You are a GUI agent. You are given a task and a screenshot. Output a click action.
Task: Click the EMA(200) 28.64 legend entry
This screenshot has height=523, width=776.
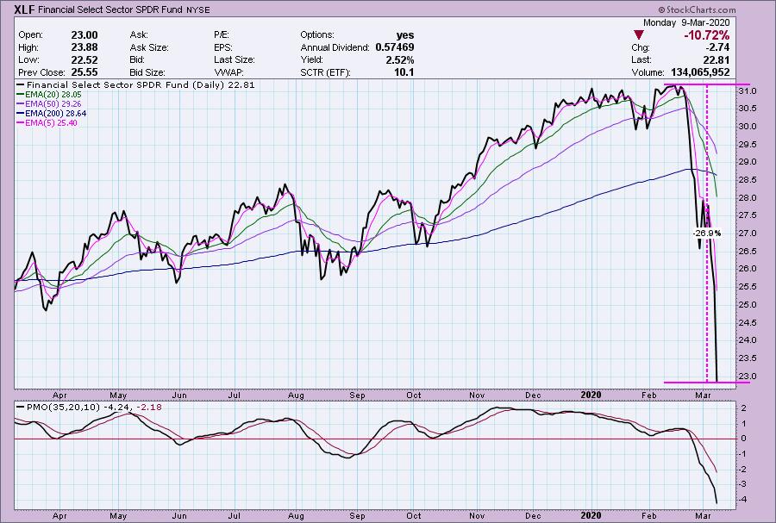pos(52,113)
